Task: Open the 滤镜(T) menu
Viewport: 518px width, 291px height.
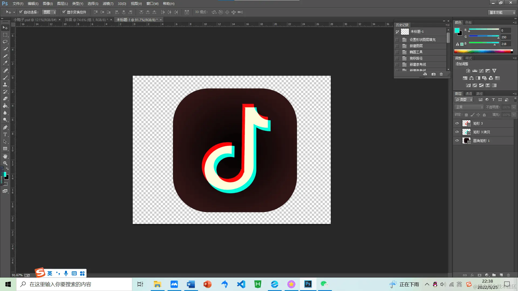Action: click(x=108, y=4)
